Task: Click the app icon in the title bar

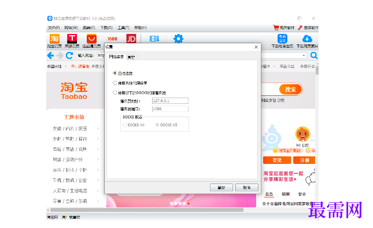Action: pos(50,18)
